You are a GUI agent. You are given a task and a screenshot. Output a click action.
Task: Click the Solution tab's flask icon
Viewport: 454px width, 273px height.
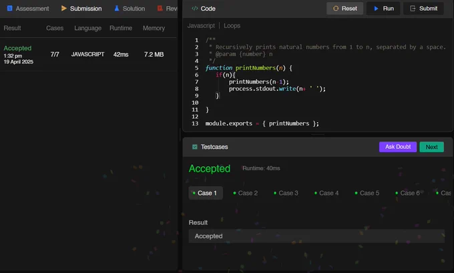click(x=117, y=9)
